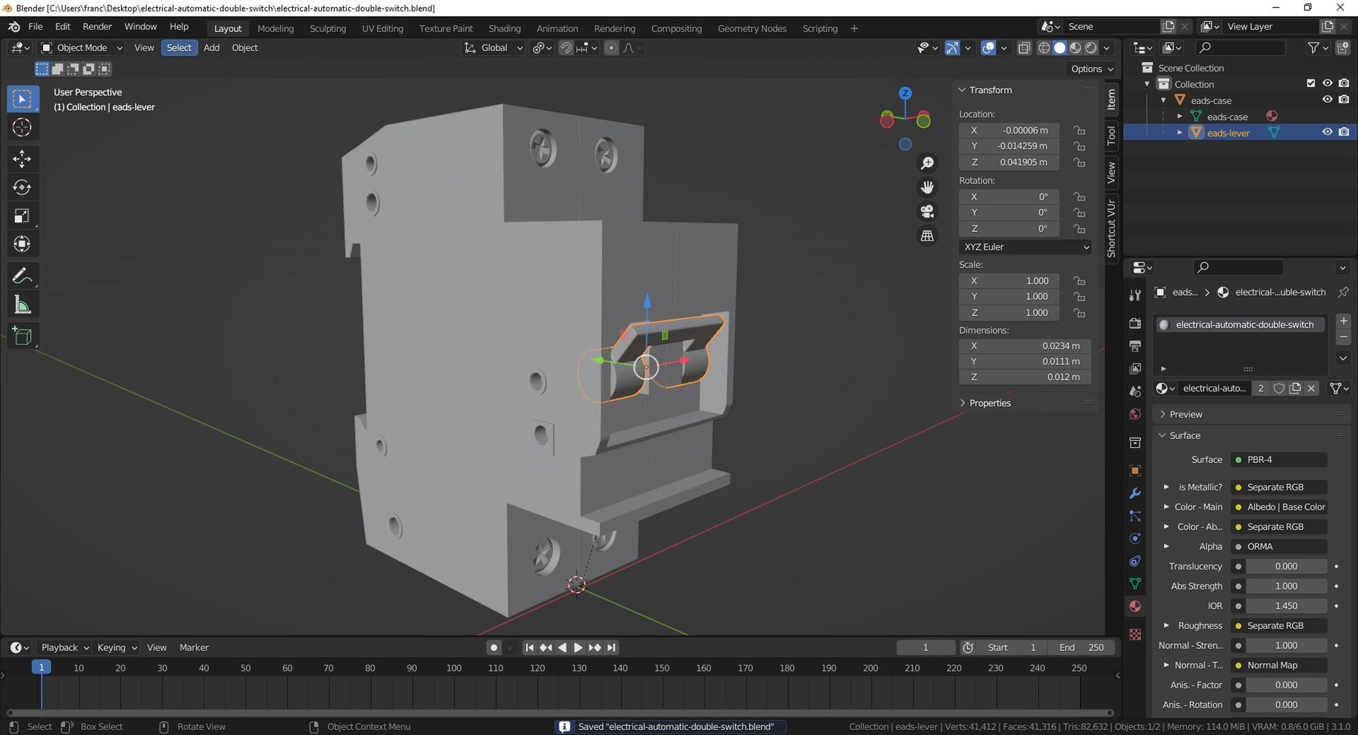
Task: Open the Object Data properties tab
Action: 1135,584
